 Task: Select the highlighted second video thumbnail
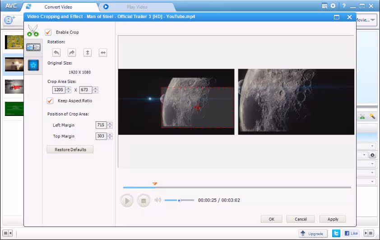click(x=14, y=65)
